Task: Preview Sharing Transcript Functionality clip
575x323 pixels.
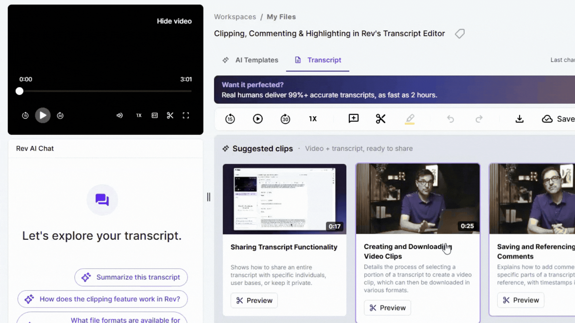Action: click(254, 300)
